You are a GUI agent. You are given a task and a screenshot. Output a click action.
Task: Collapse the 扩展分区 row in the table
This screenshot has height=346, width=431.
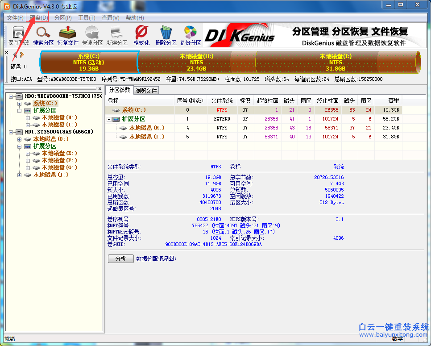click(x=110, y=119)
